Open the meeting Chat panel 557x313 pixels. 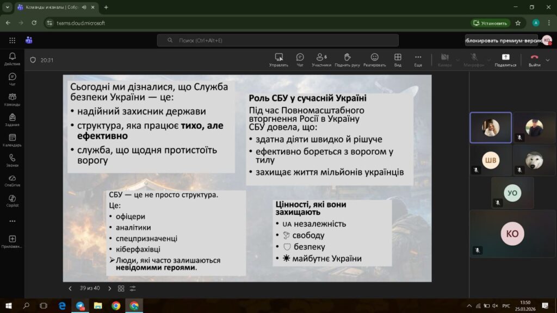pos(300,59)
